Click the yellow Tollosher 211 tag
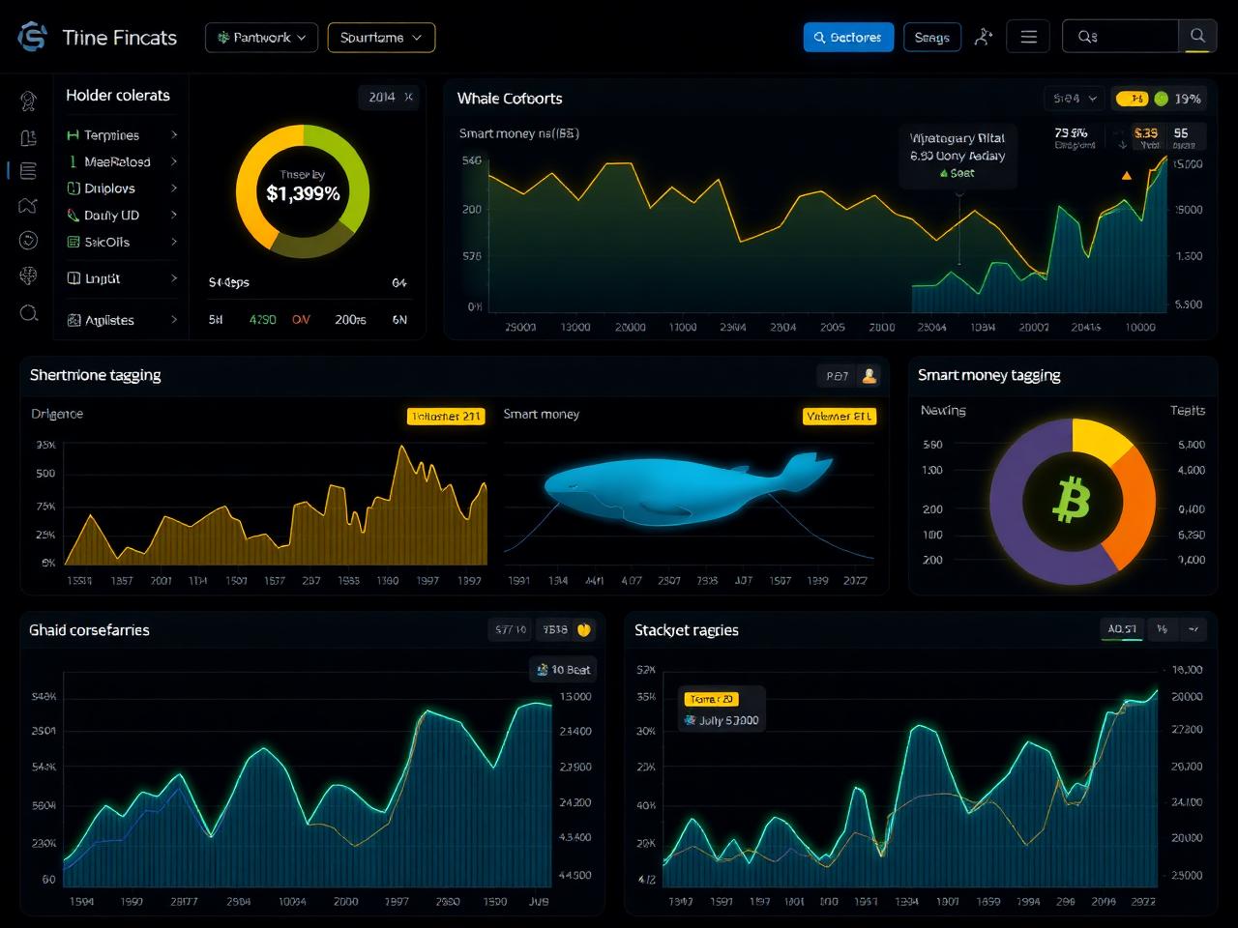 446,417
